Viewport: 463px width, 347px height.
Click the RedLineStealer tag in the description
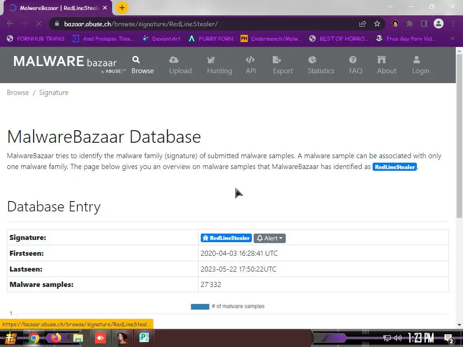[x=394, y=167]
